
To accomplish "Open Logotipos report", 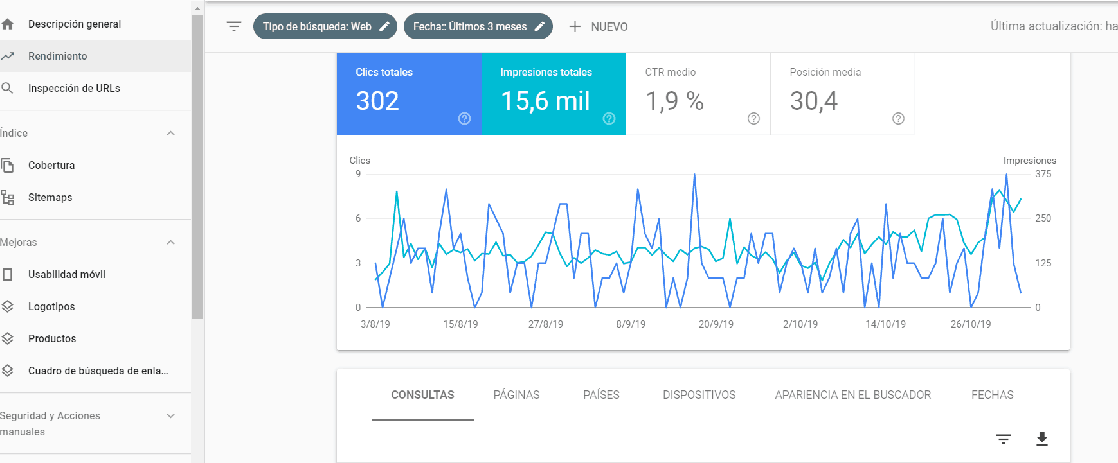I will click(x=95, y=306).
